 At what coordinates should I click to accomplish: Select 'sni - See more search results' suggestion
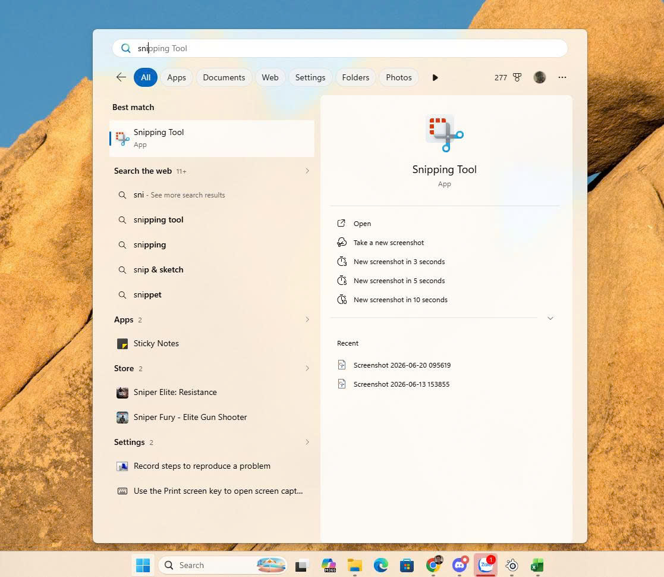pyautogui.click(x=212, y=195)
